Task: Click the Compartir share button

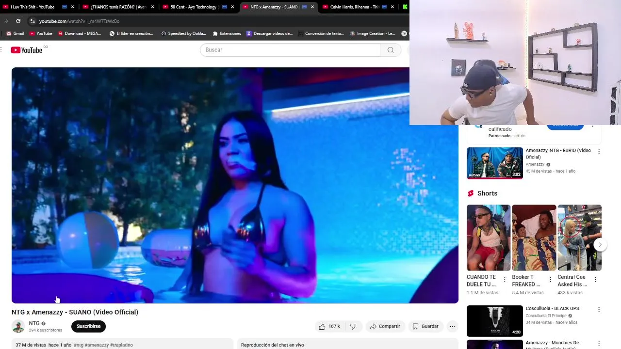Action: 385,326
